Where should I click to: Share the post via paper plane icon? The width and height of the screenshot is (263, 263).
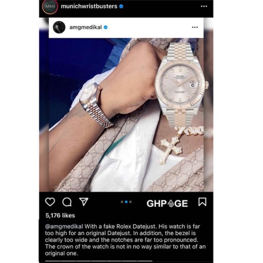click(84, 202)
